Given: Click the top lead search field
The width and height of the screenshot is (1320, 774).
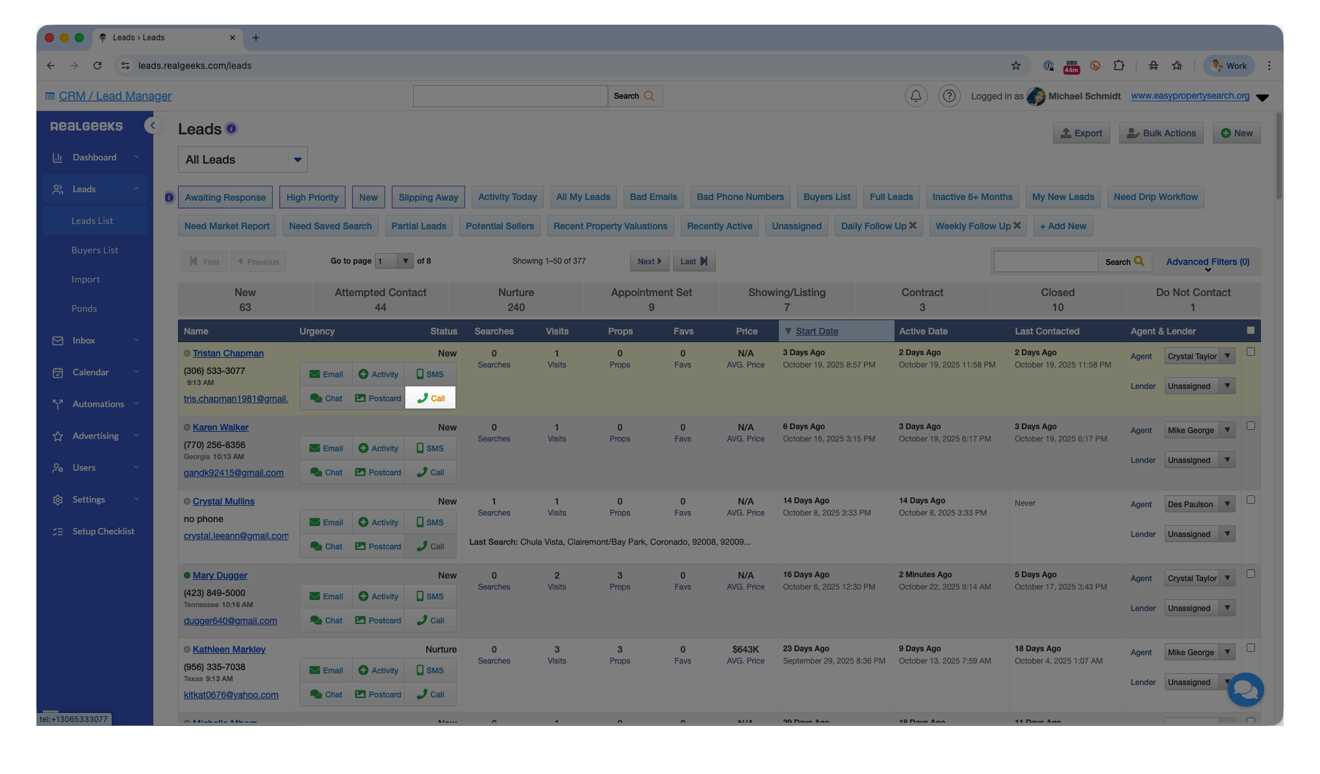Looking at the screenshot, I should (x=510, y=96).
